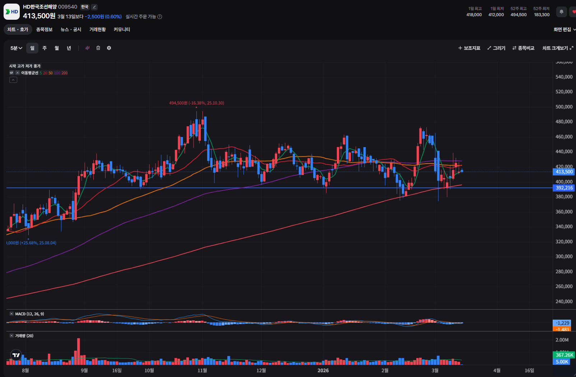Screen dimensions: 576x377
Task: Click the notification bell icon
Action: pos(561,12)
